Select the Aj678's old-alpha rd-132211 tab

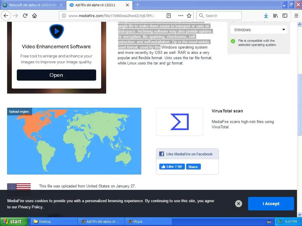(x=99, y=5)
